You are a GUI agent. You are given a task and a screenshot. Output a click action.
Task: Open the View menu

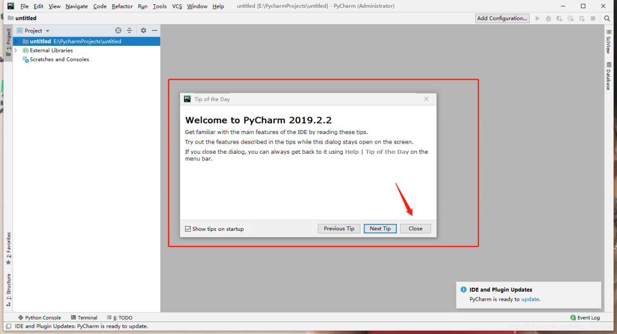(x=54, y=6)
